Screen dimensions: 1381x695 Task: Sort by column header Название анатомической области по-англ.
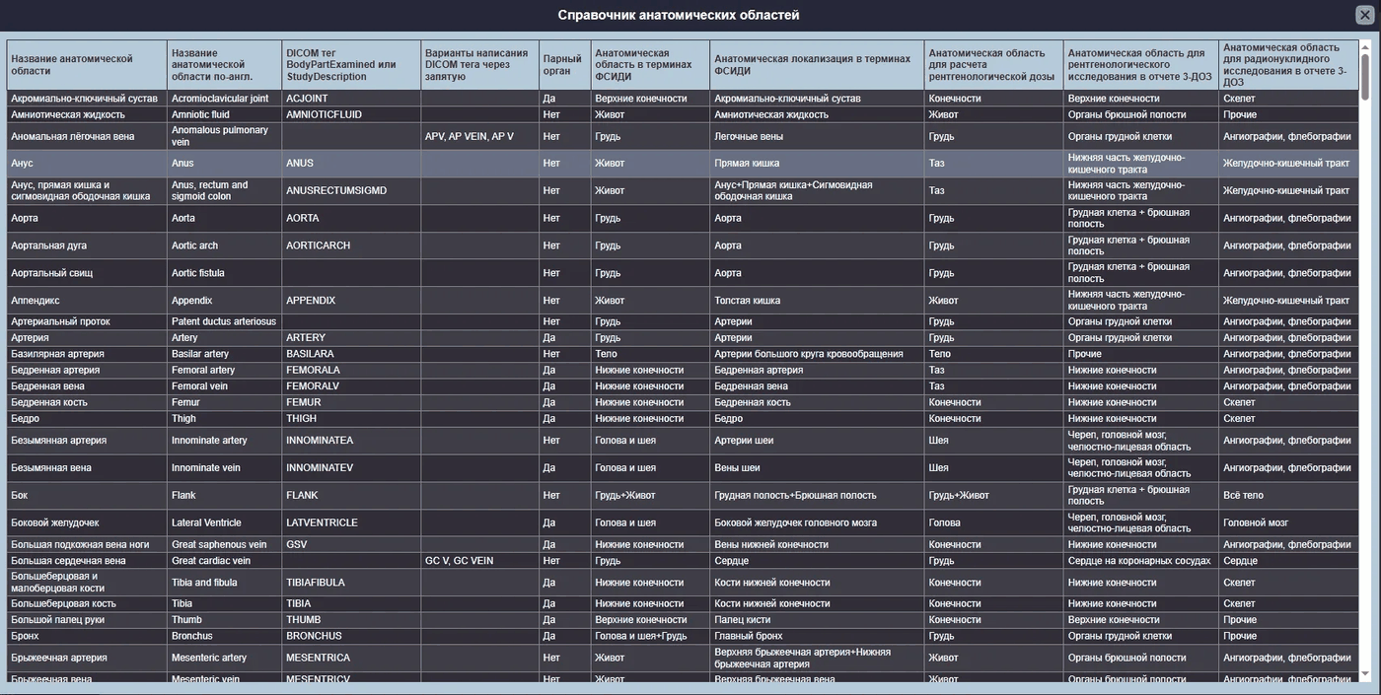(225, 65)
